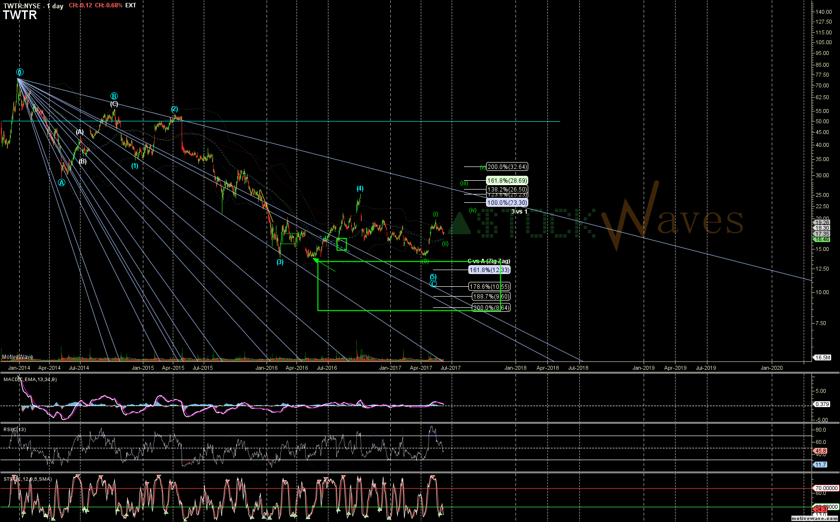This screenshot has height=522, width=840.
Task: Click the TWTR:NYSE - 1 day chart title
Action: click(33, 6)
